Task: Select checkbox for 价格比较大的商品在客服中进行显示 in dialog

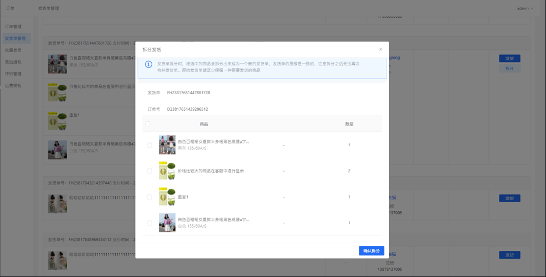Action: tap(150, 171)
